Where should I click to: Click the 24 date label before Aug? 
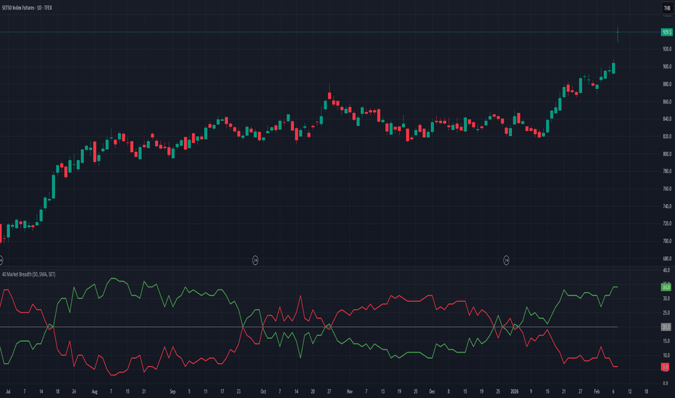[x=74, y=391]
